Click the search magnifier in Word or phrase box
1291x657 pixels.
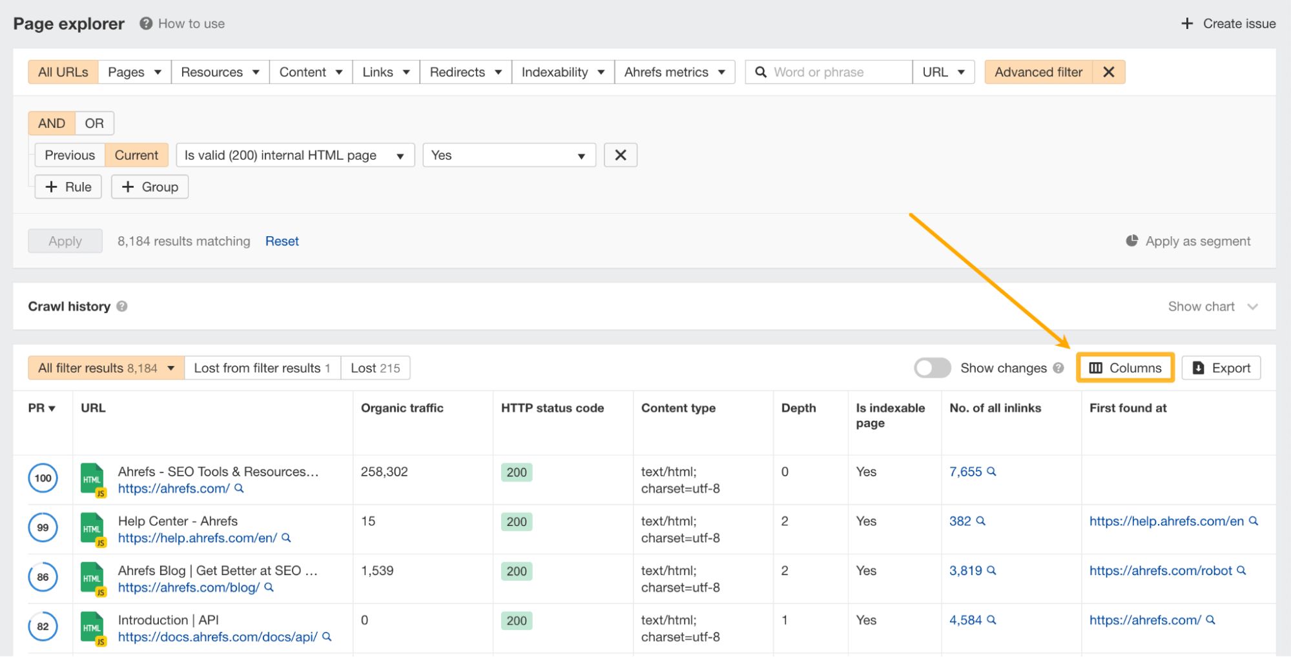click(761, 72)
